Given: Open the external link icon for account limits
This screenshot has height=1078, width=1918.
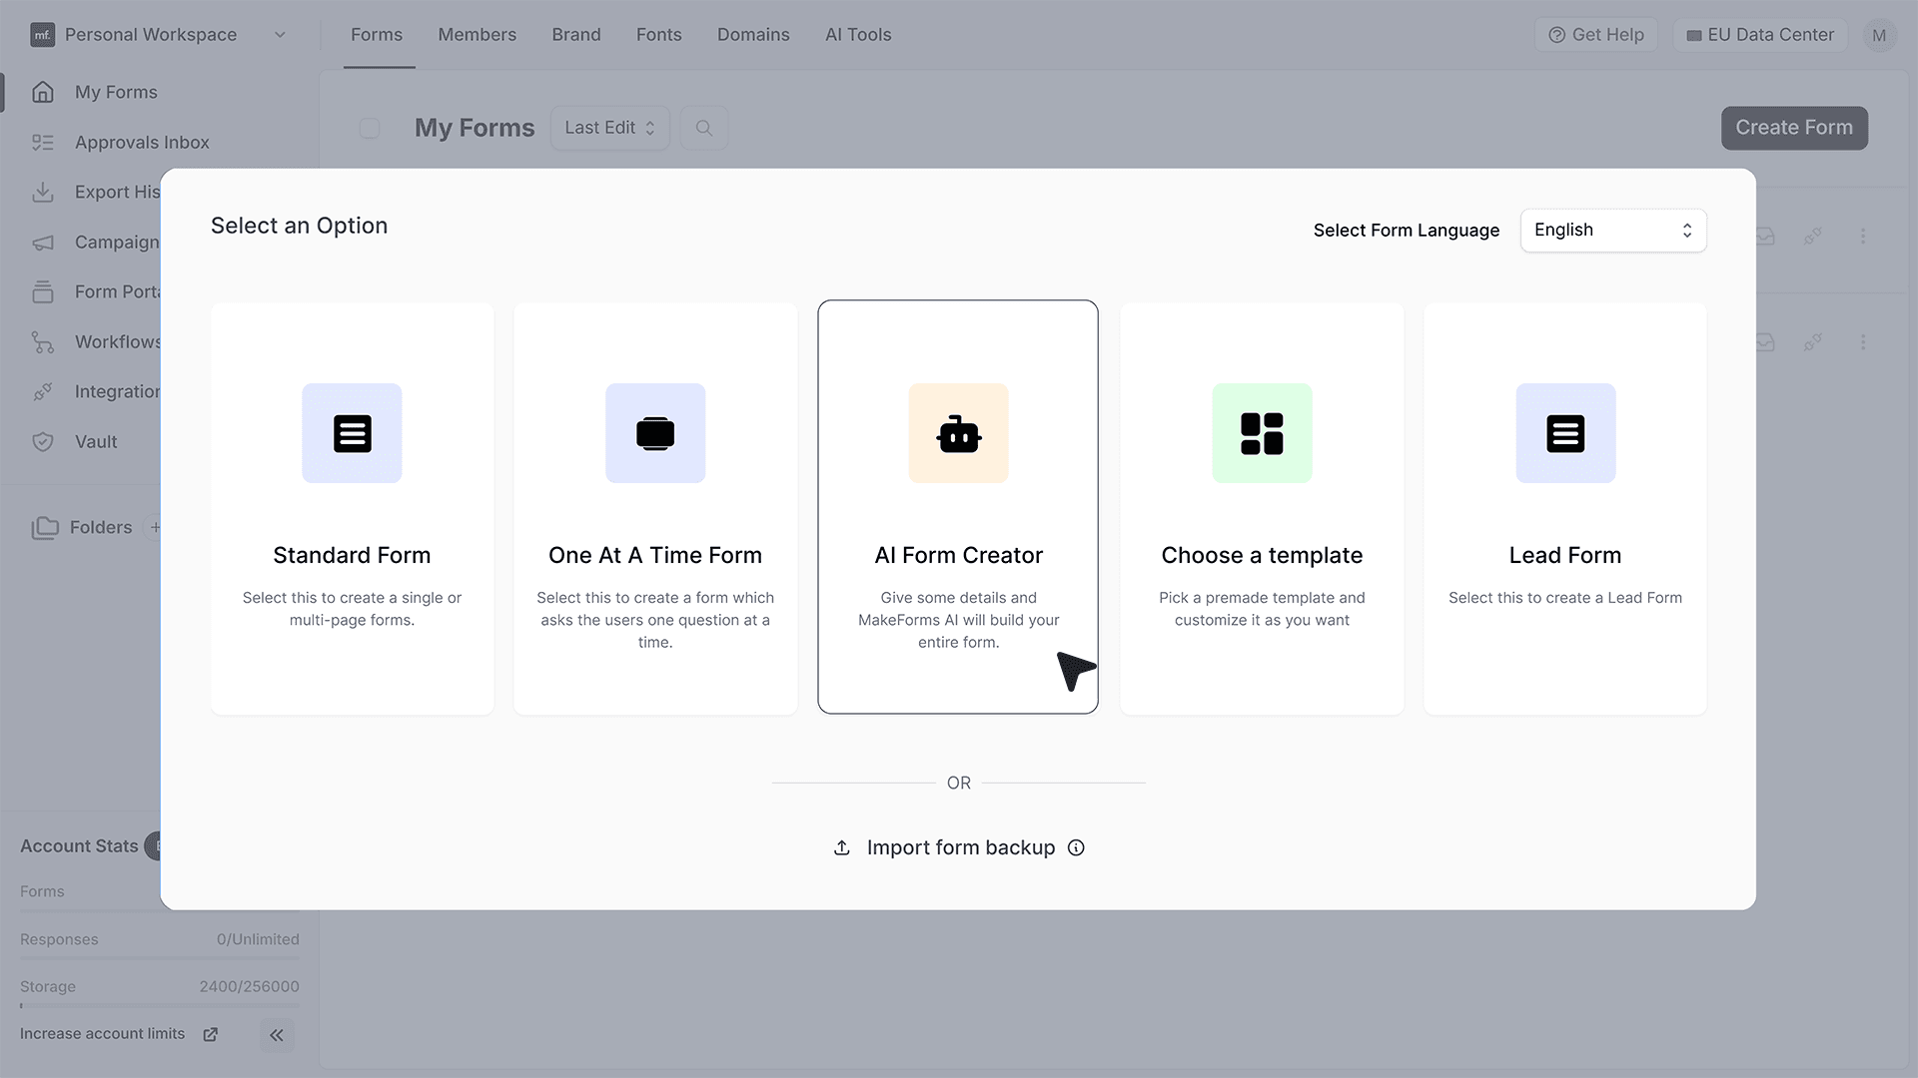Looking at the screenshot, I should (211, 1034).
